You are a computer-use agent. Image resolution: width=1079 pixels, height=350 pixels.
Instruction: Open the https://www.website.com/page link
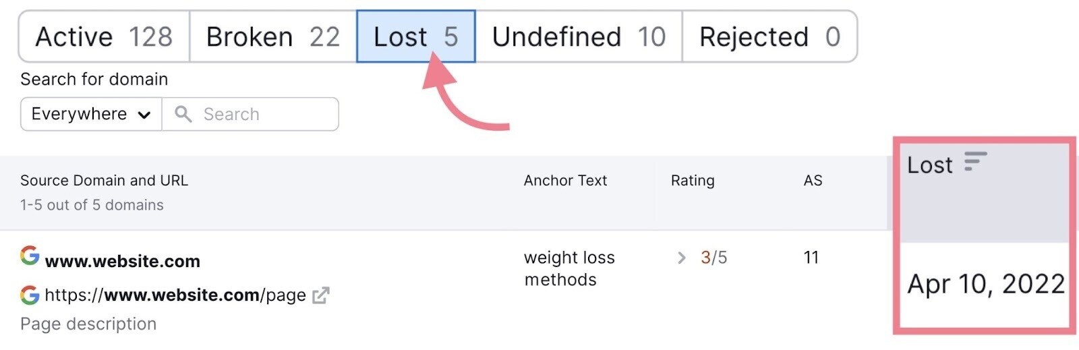[x=175, y=295]
